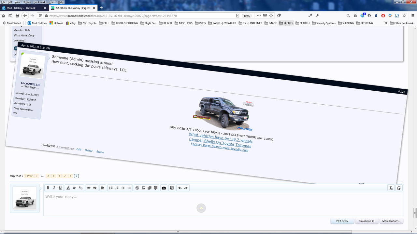Toggle underline formatting in the reply editor
417x234 pixels.
60,188
